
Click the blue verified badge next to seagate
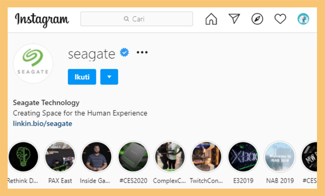[x=124, y=52]
